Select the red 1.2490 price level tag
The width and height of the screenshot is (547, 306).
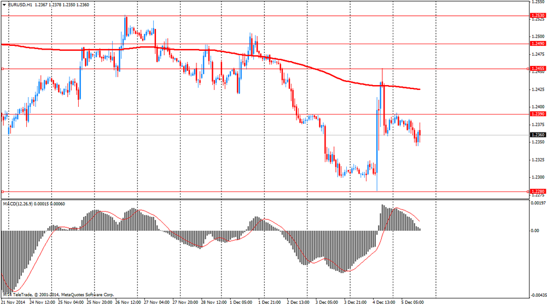(x=538, y=44)
